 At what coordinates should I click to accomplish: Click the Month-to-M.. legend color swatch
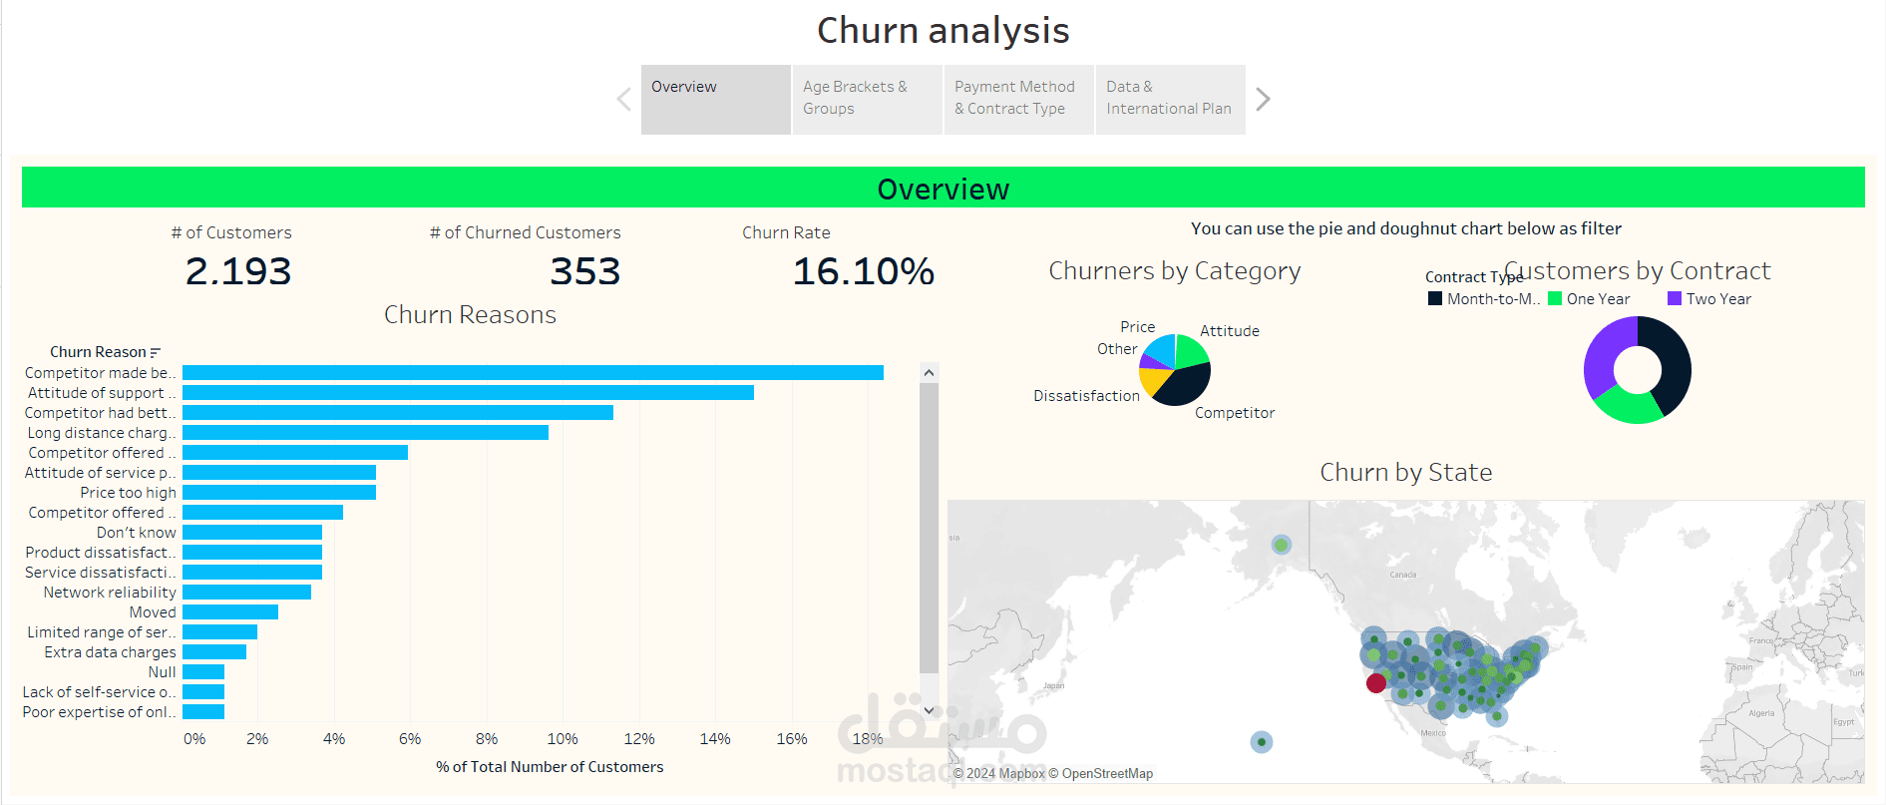[1435, 298]
